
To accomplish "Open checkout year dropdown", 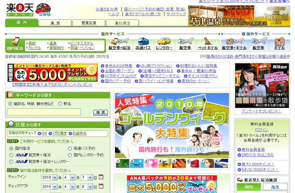I will click(49, 187).
